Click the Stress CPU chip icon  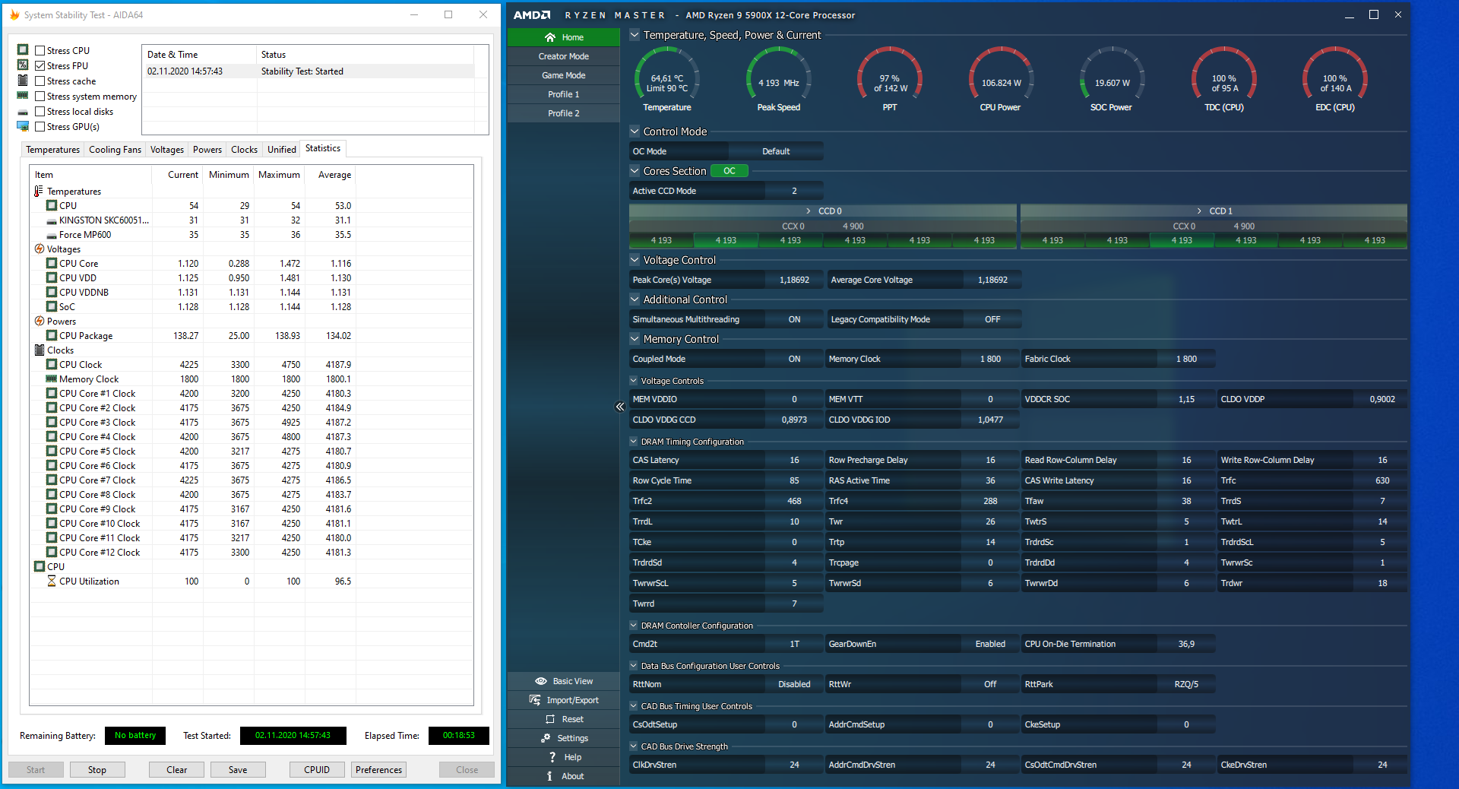click(x=23, y=50)
